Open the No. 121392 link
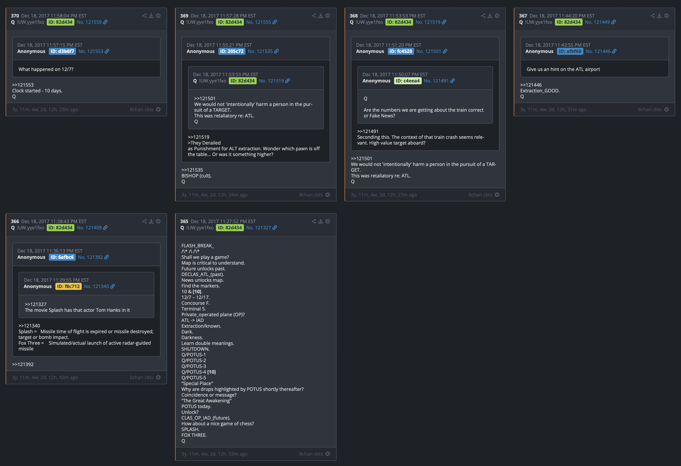Image resolution: width=681 pixels, height=466 pixels. click(93, 257)
